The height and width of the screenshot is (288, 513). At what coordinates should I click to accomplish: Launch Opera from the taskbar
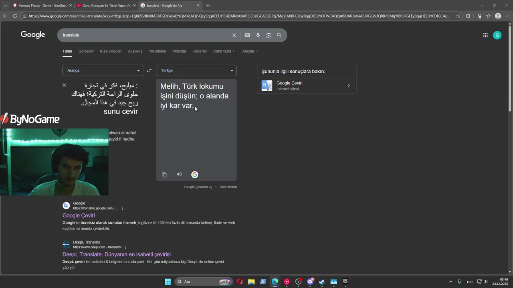240,282
